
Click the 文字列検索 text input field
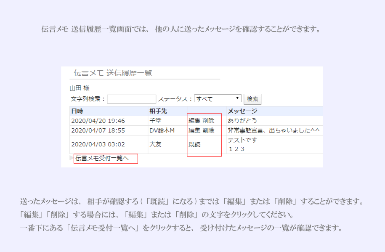click(131, 99)
